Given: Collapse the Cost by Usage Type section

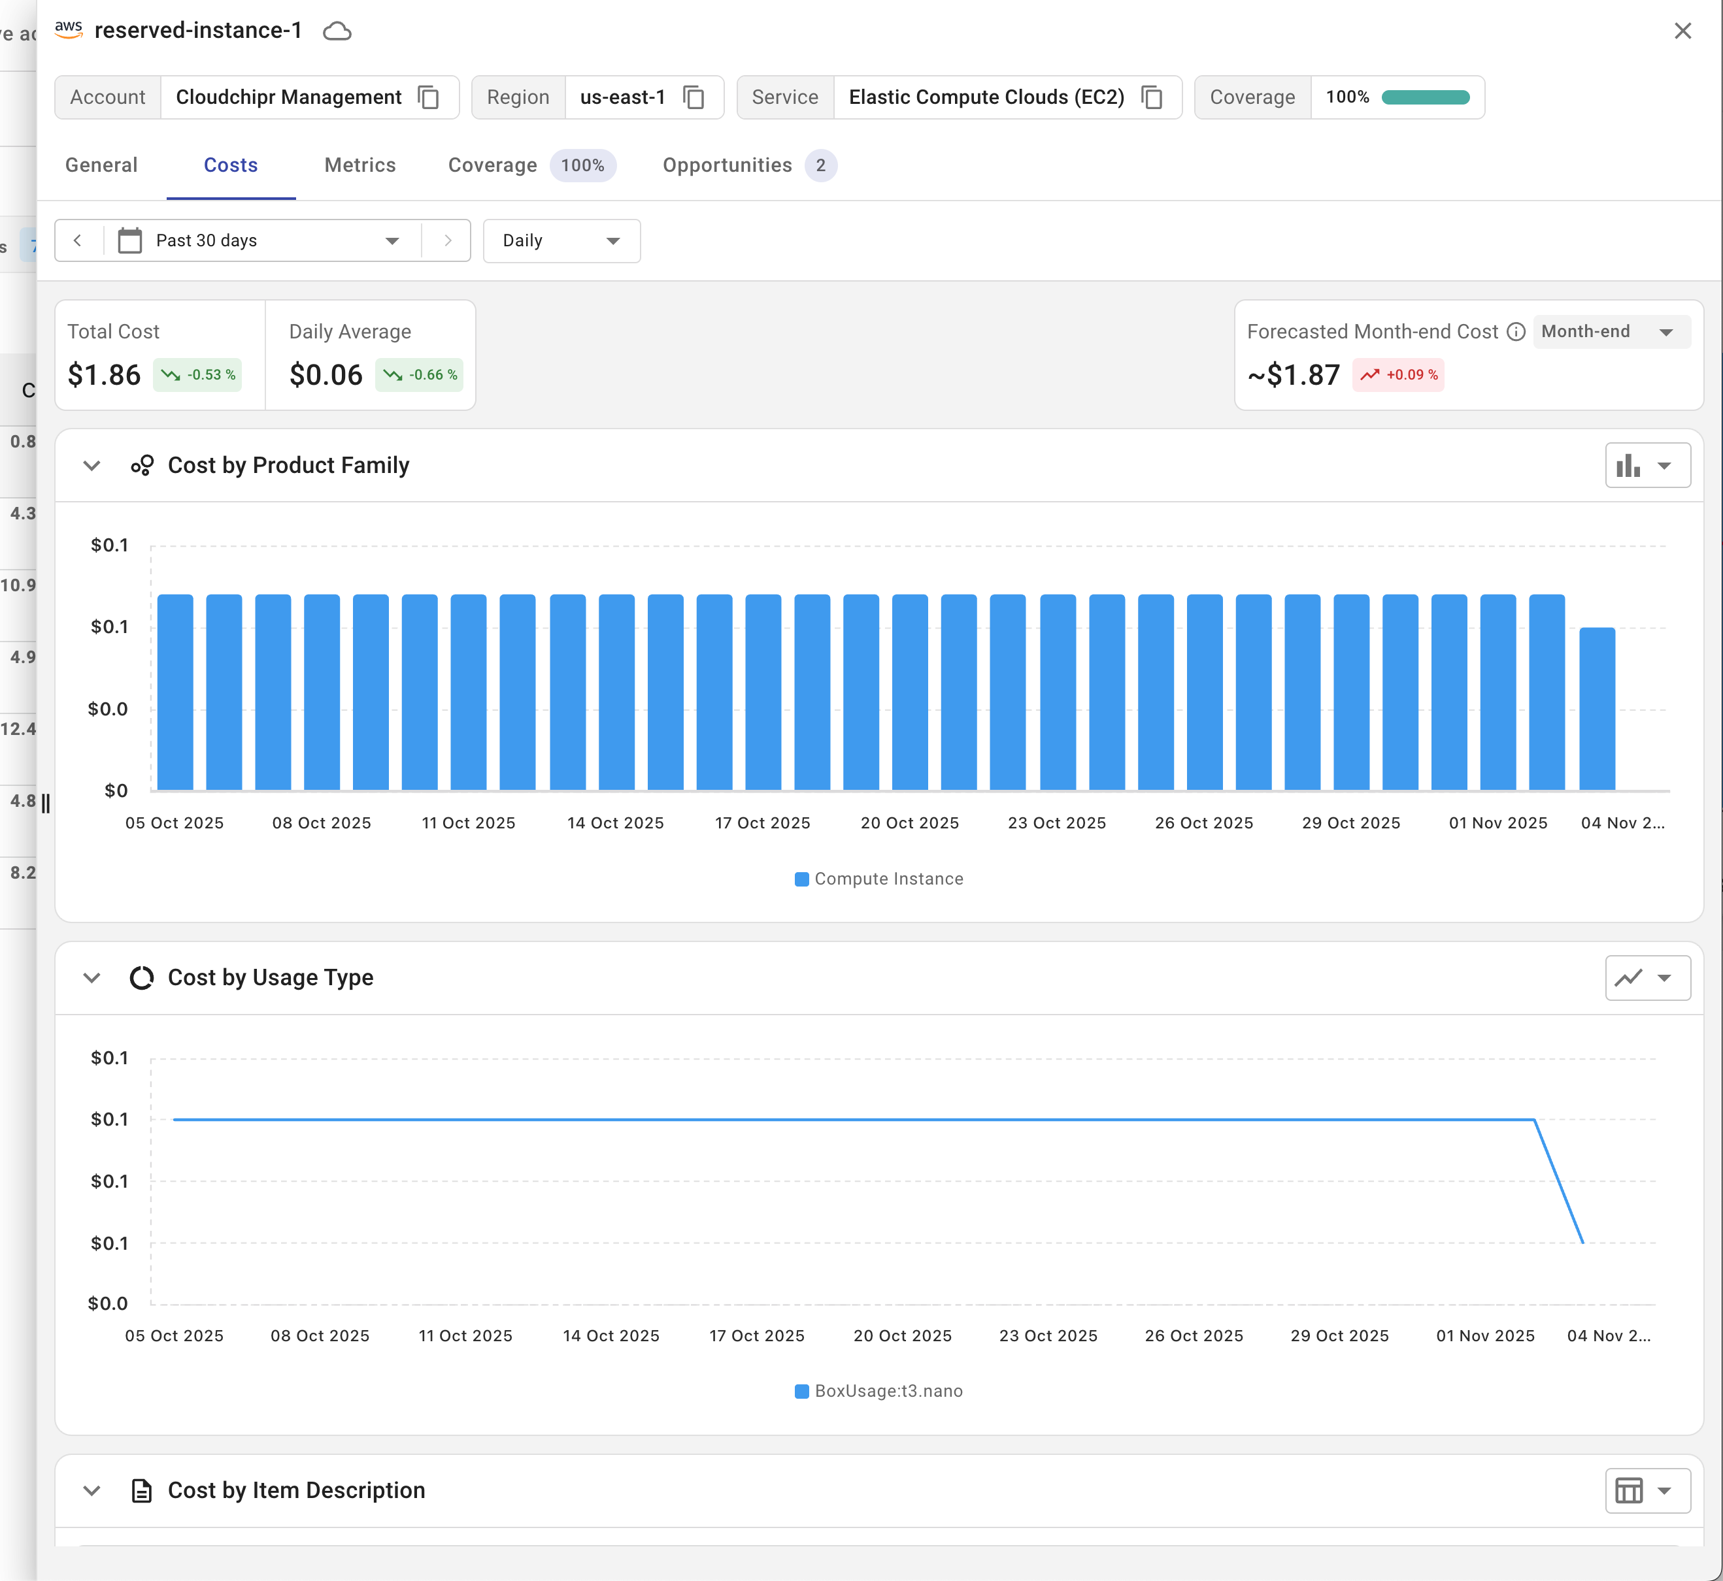Looking at the screenshot, I should 92,978.
